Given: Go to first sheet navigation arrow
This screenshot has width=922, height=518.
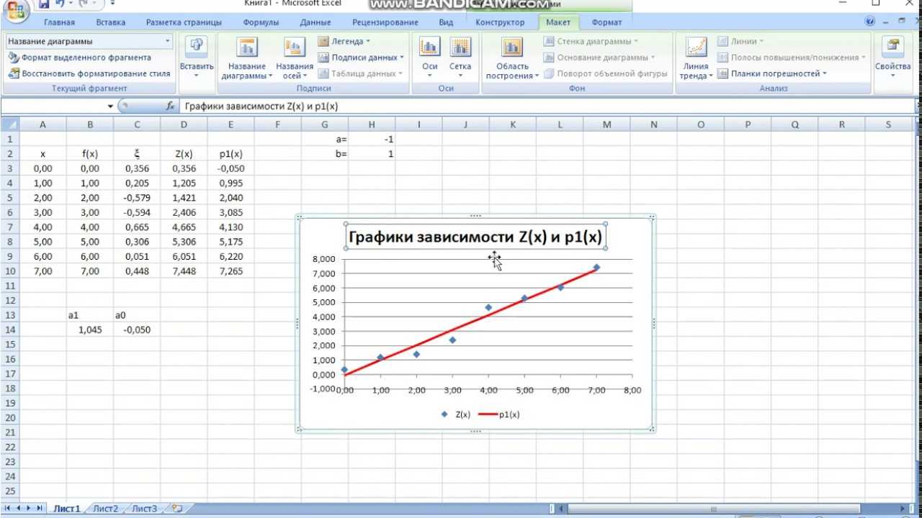Looking at the screenshot, I should (8, 509).
